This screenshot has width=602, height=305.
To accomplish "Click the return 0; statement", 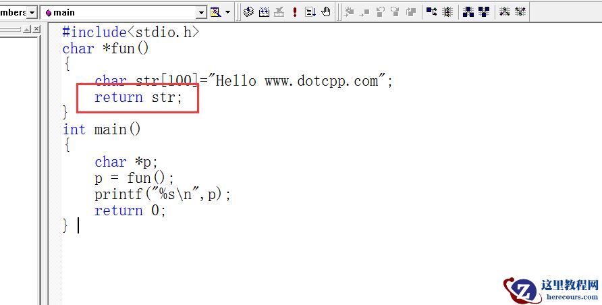I will (x=130, y=211).
